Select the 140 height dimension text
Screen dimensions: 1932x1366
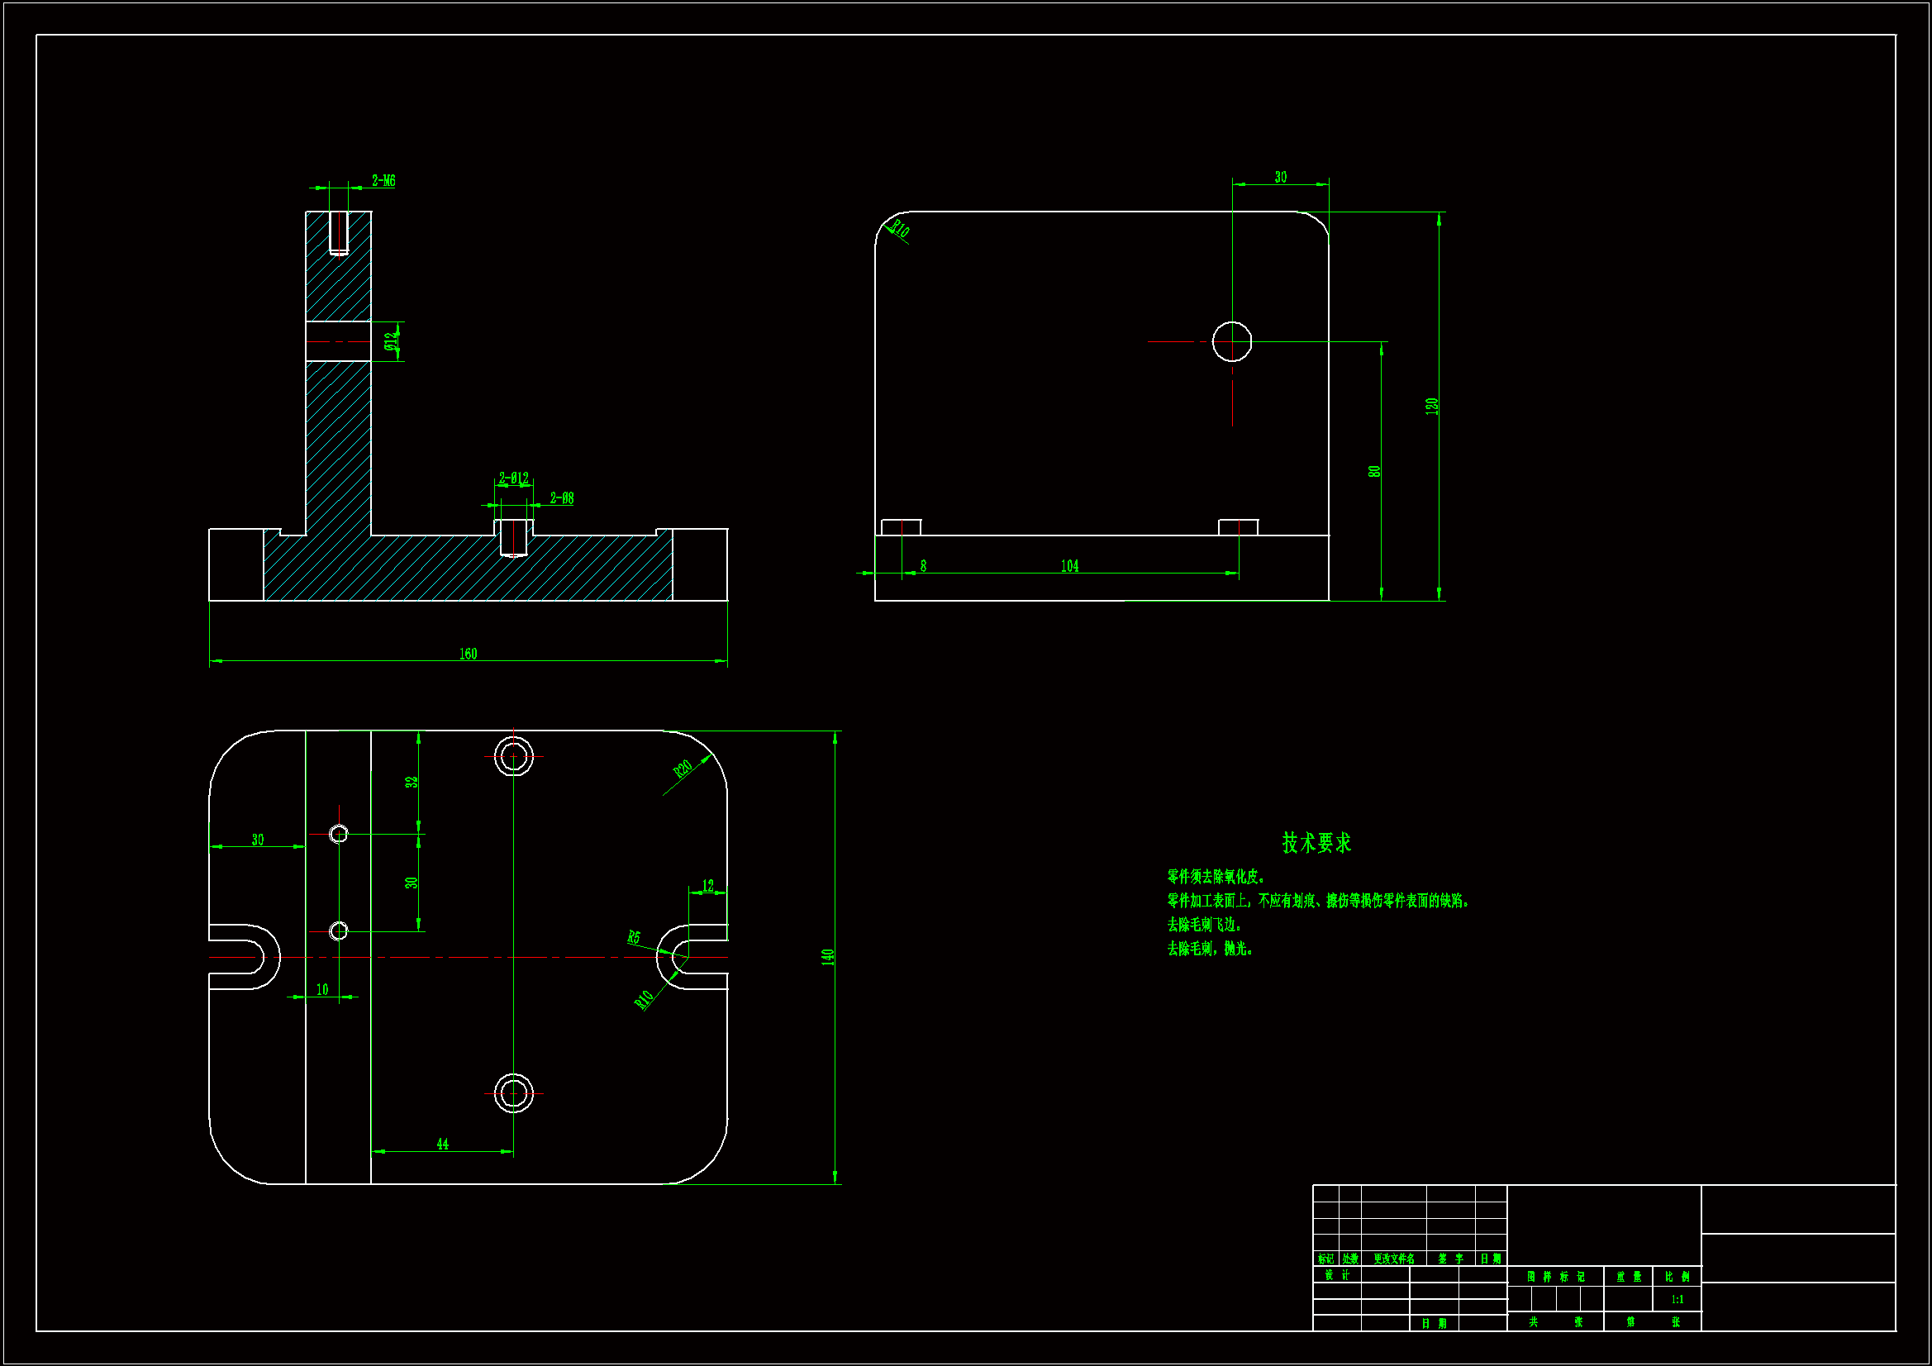pyautogui.click(x=827, y=957)
